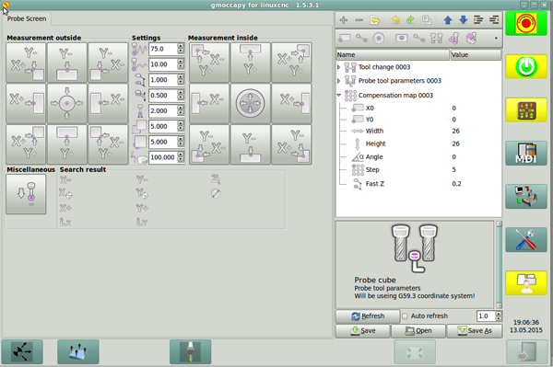Collapse the Compensation map 0003 item
This screenshot has height=367, width=553.
(338, 95)
